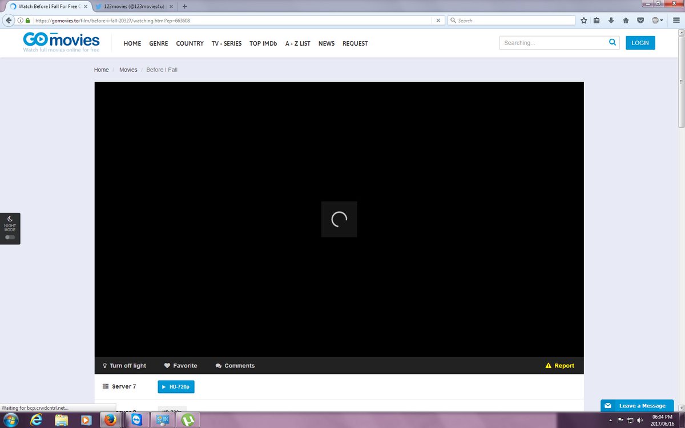
Task: Click the network icon in system tray
Action: [x=630, y=420]
